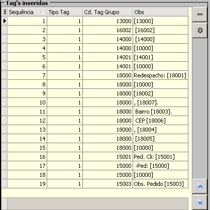Image resolution: width=210 pixels, height=210 pixels.
Task: Click the 13000 Cd. Tag Grupo cell
Action: pyautogui.click(x=108, y=21)
